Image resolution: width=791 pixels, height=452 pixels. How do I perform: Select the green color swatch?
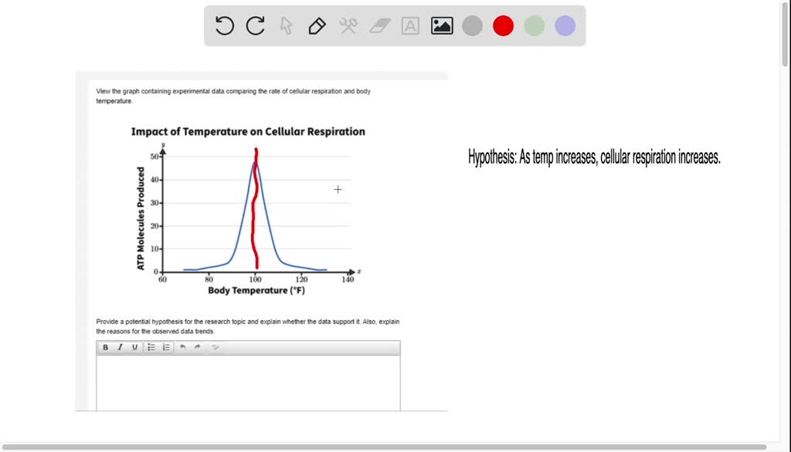coord(534,25)
